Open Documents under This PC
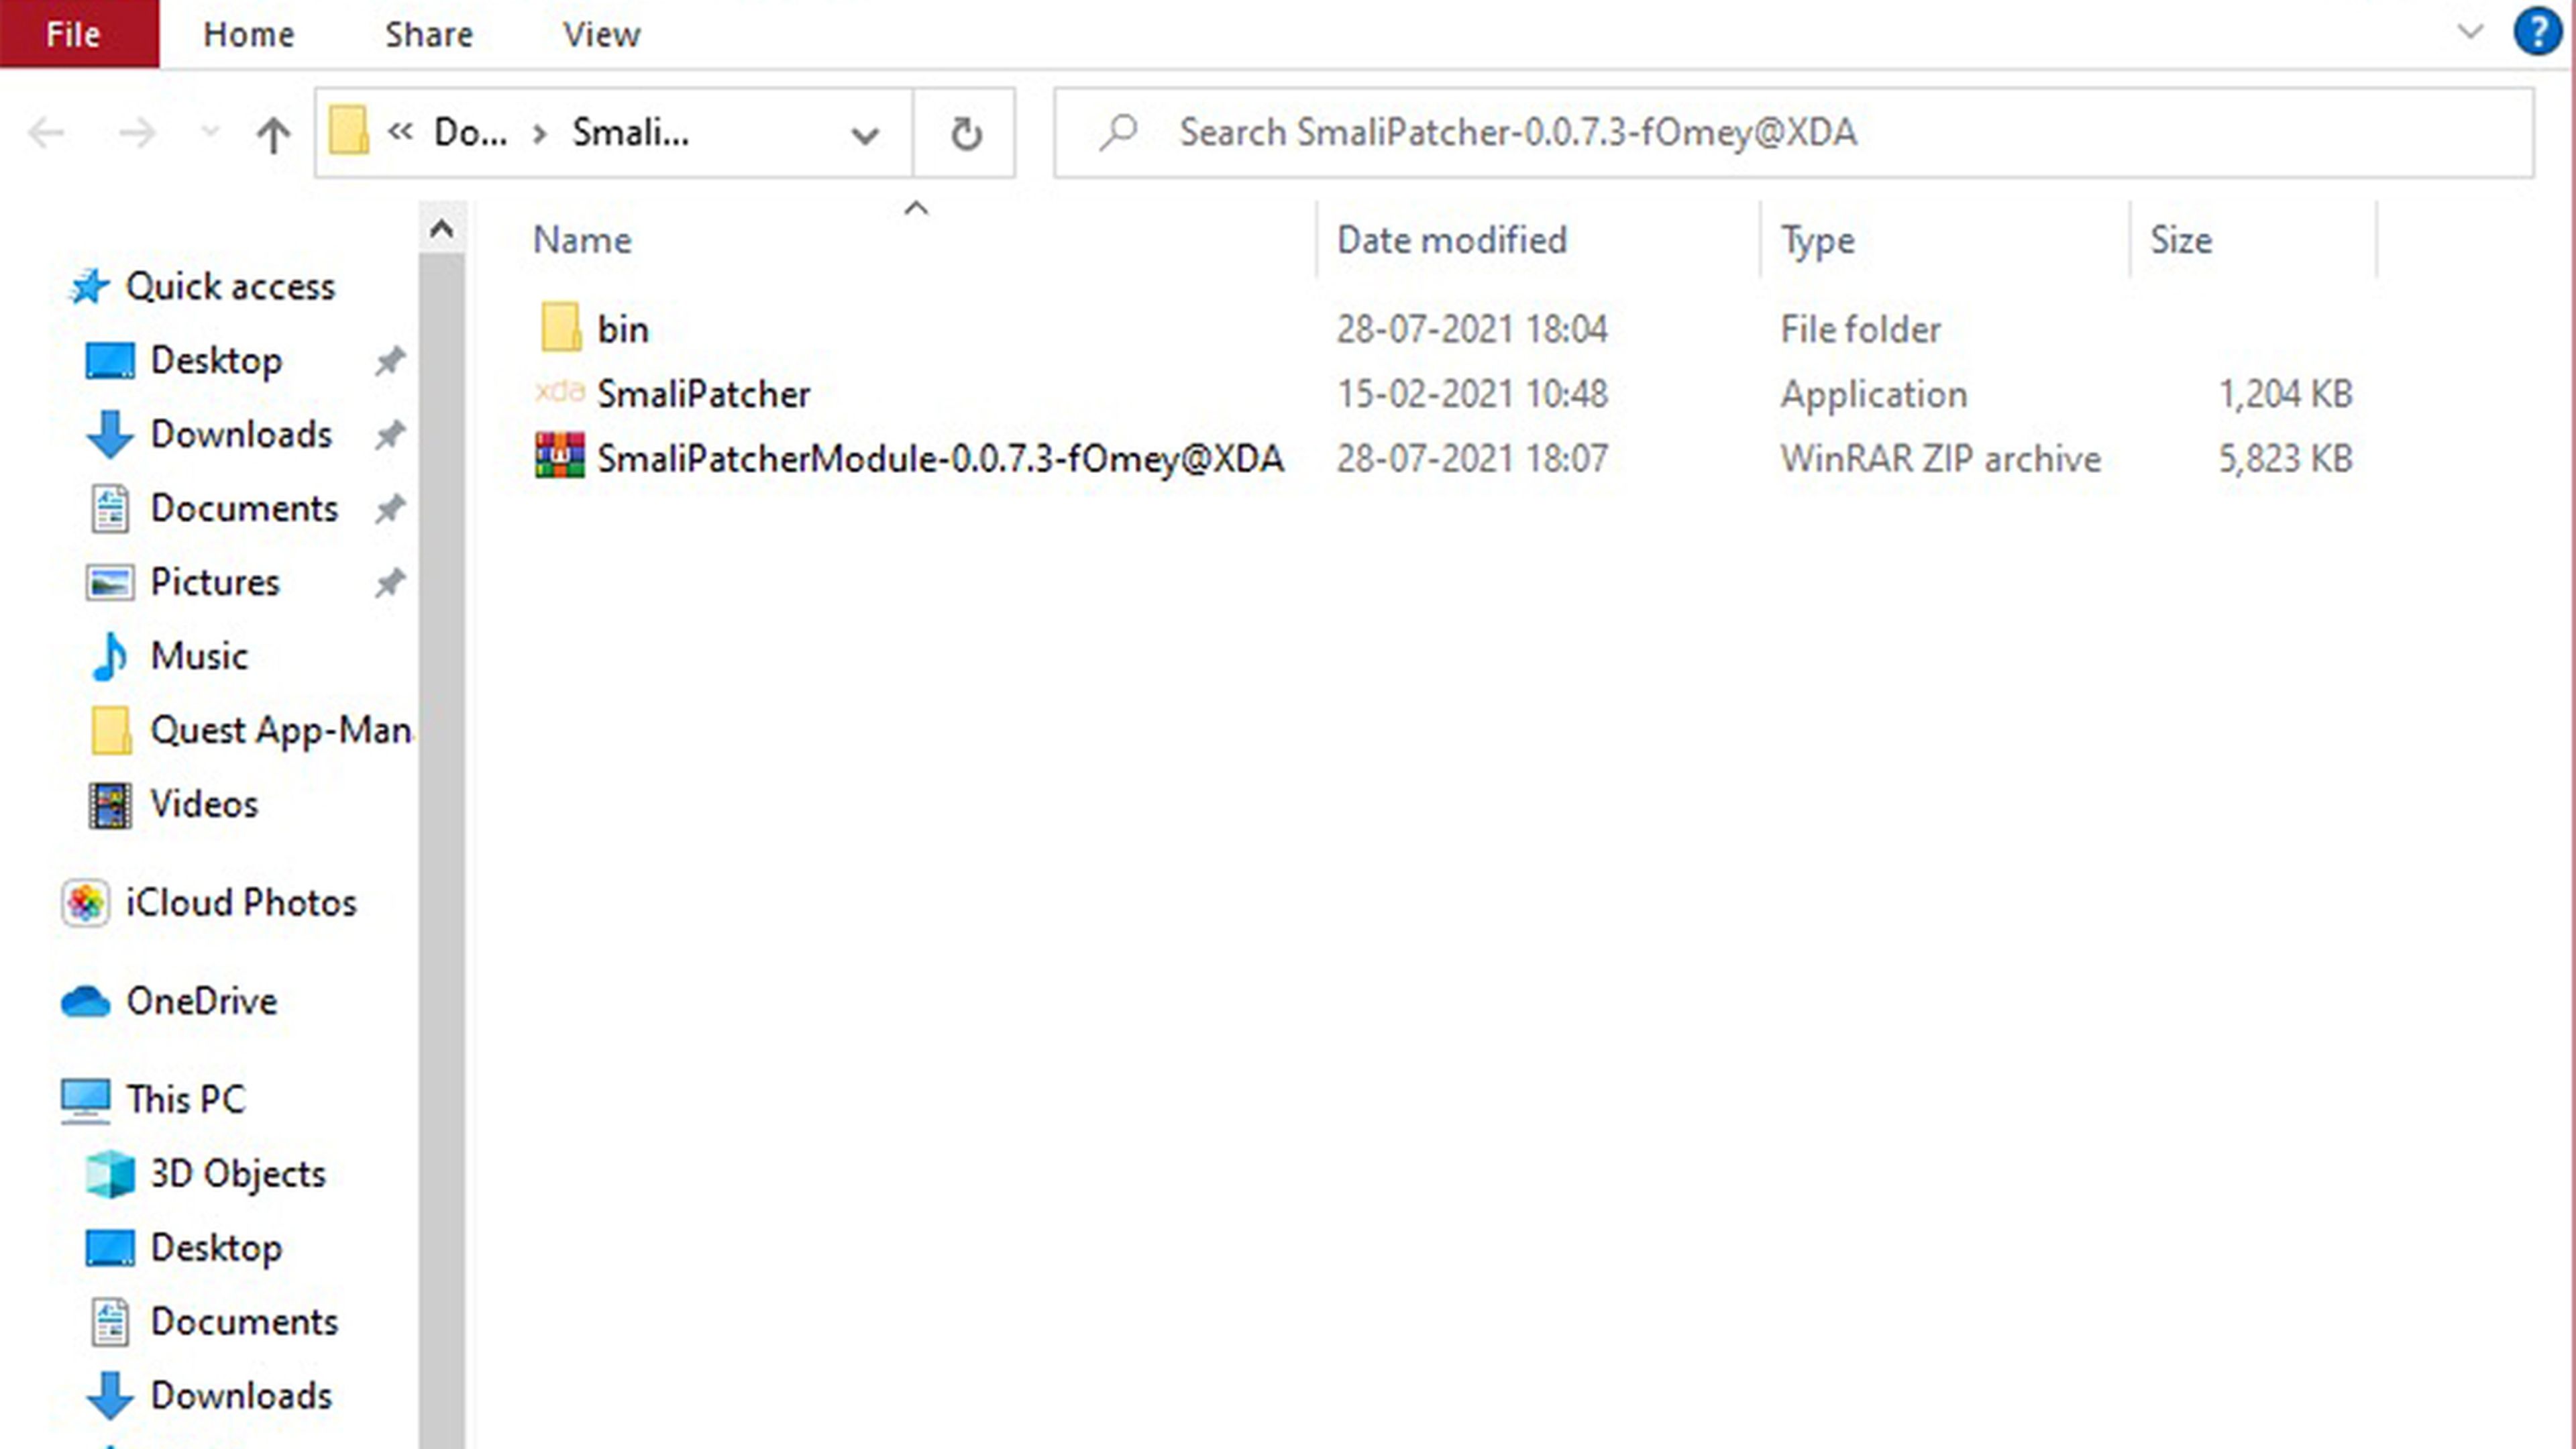2576x1449 pixels. click(244, 1322)
